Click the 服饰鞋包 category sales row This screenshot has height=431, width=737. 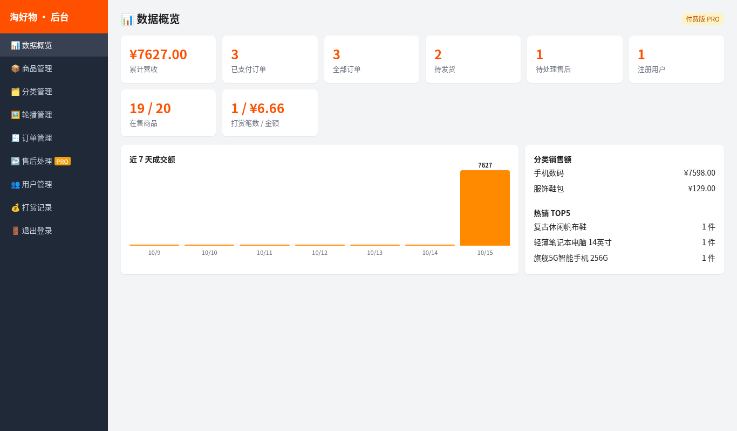624,189
